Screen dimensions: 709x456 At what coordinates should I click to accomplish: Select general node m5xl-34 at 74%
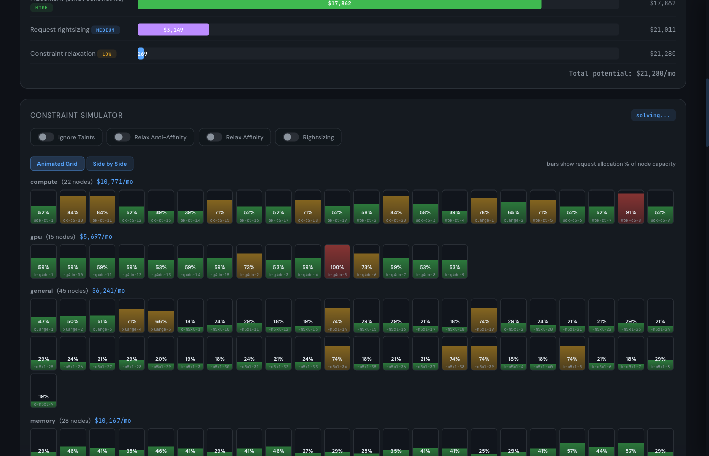click(x=337, y=353)
